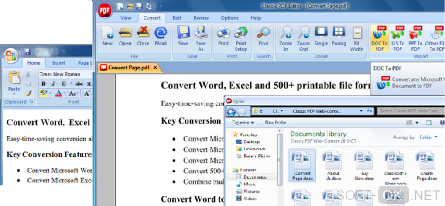The width and height of the screenshot is (445, 206).
Task: Expand the Clipboard group dialog launcher
Action: [31, 102]
